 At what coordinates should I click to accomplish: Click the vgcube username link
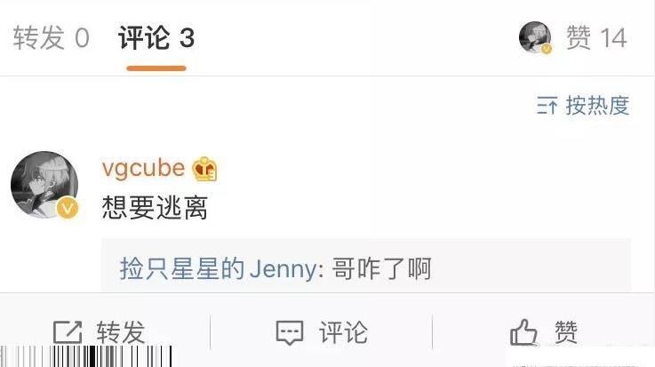point(143,168)
